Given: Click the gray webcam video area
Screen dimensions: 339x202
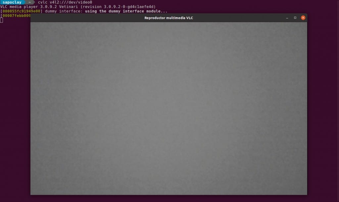Looking at the screenshot, I should (x=169, y=108).
